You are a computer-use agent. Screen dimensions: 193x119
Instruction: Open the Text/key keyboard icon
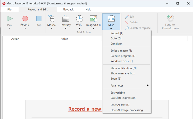click(65, 19)
